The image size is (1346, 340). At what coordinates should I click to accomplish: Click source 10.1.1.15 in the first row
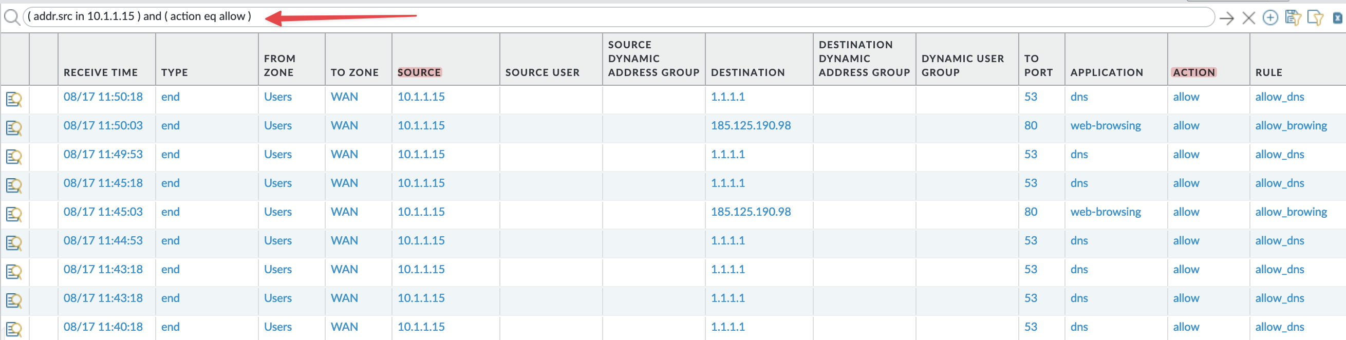coord(421,97)
